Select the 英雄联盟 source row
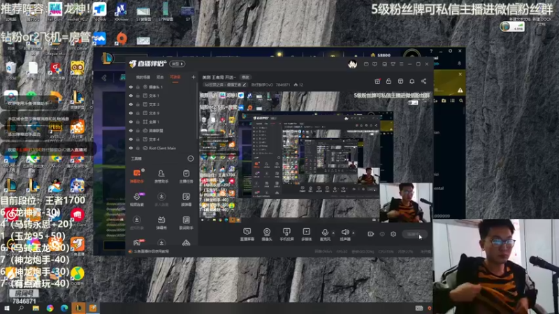 (162, 130)
